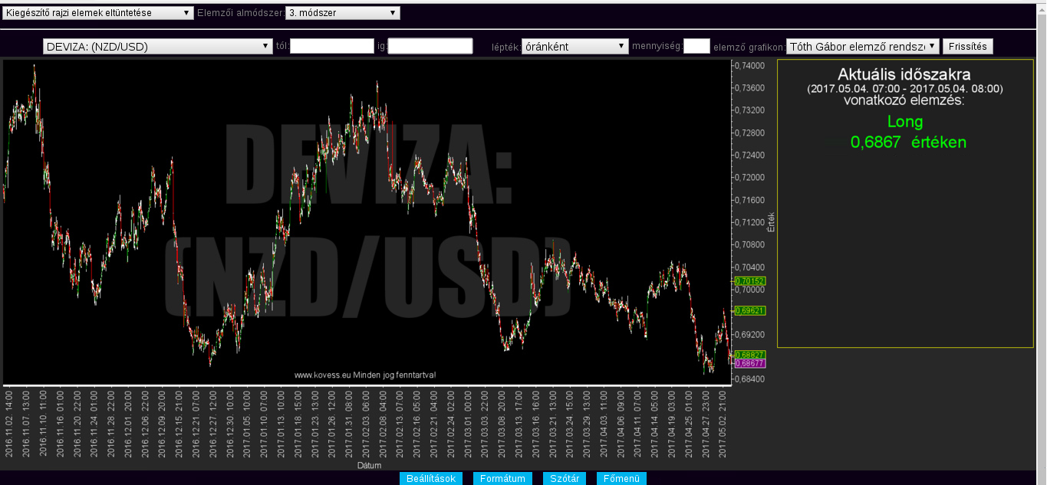Select the green 0,69621 price marker
The width and height of the screenshot is (1047, 485).
(749, 311)
